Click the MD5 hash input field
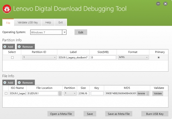 tap(121, 93)
